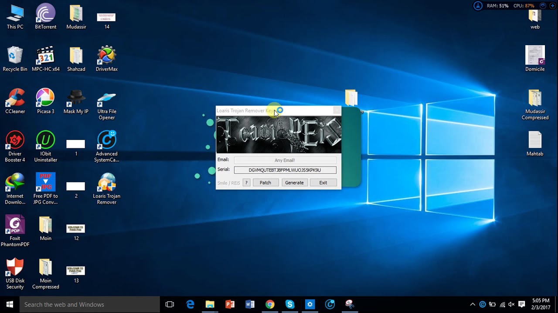
Task: Open Mudassir Compressed archive
Action: [535, 105]
